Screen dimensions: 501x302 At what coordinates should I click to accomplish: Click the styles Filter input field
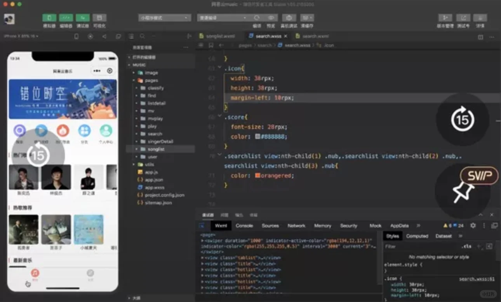pos(421,246)
